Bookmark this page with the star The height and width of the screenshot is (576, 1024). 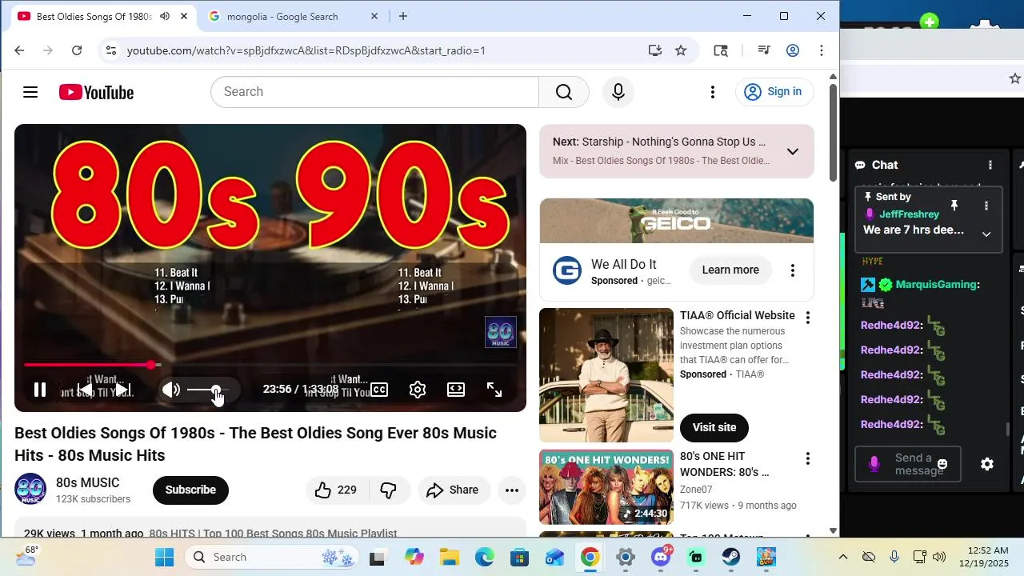[681, 50]
